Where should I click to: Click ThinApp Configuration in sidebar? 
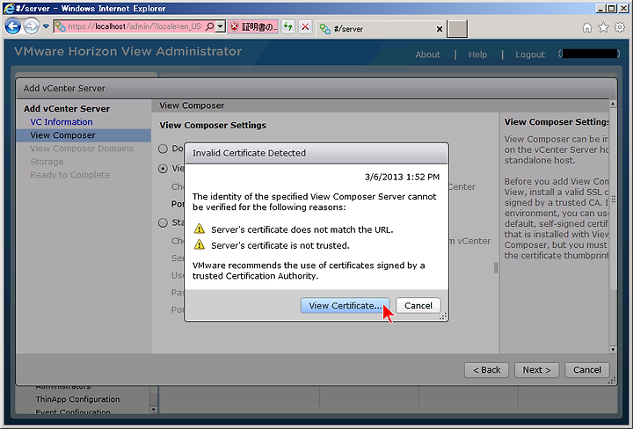pyautogui.click(x=77, y=399)
